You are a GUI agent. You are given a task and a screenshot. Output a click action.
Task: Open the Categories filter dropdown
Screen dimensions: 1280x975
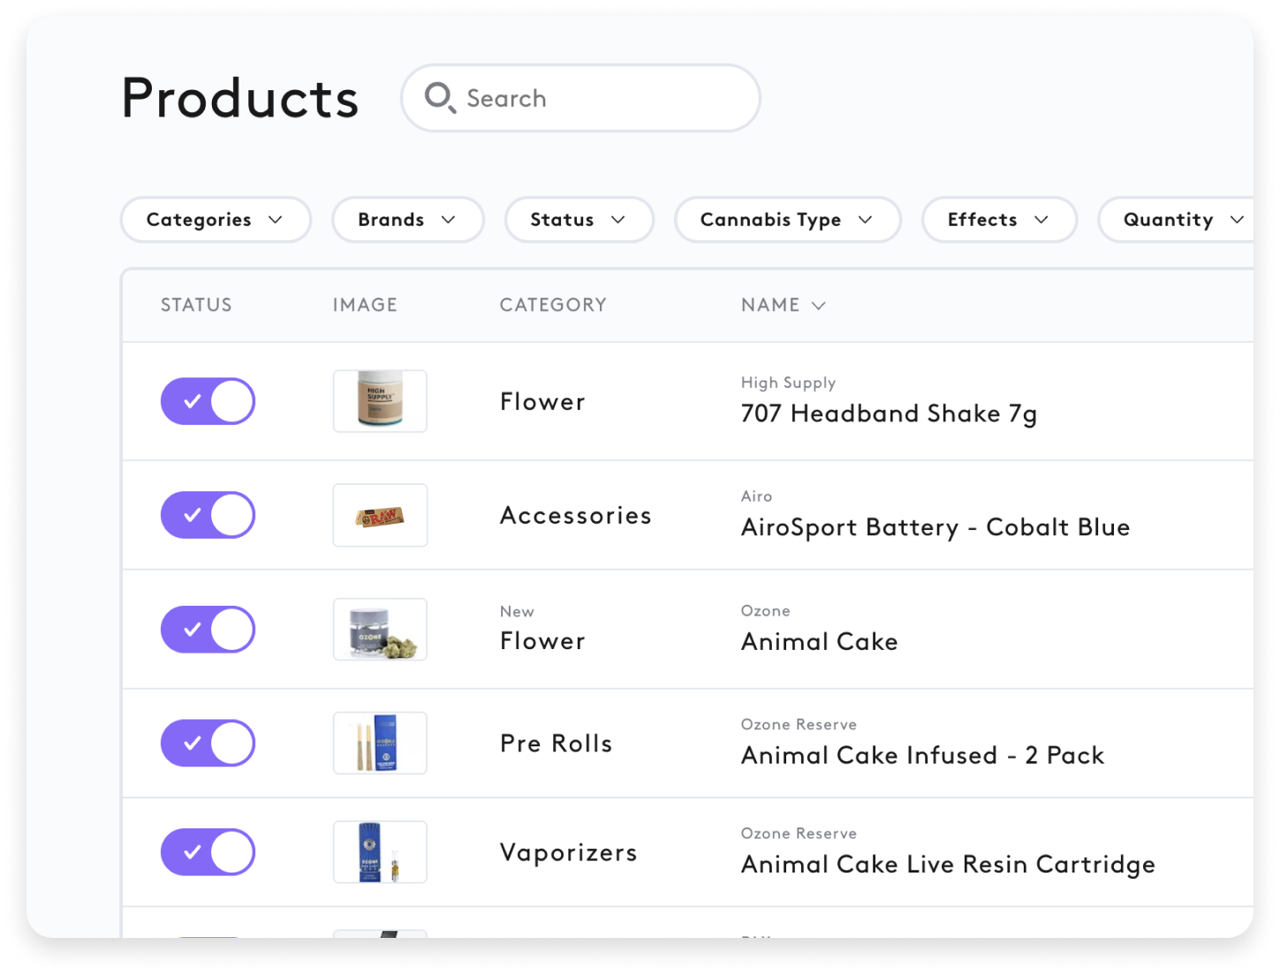[216, 220]
